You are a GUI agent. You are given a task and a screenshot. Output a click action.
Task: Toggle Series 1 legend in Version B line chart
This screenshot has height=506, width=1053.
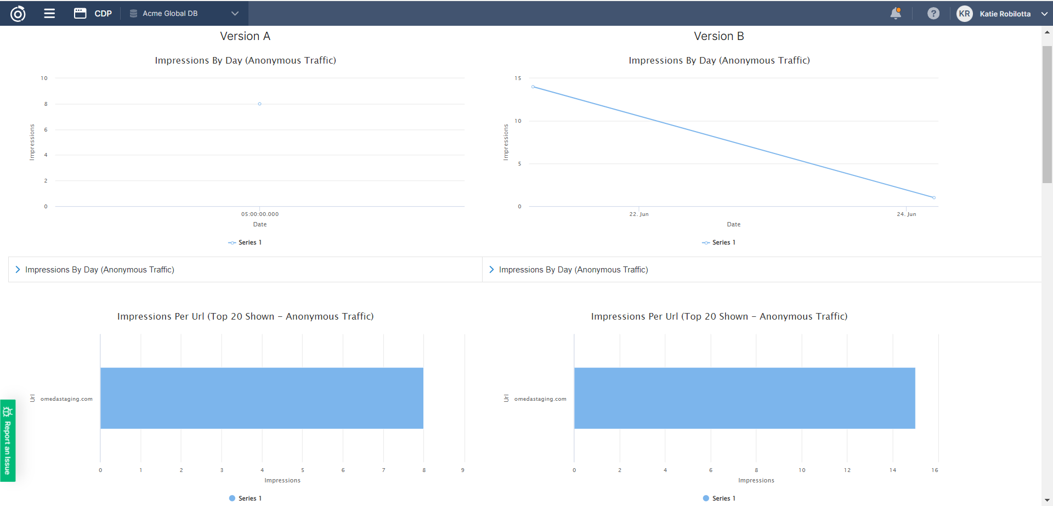pyautogui.click(x=719, y=242)
